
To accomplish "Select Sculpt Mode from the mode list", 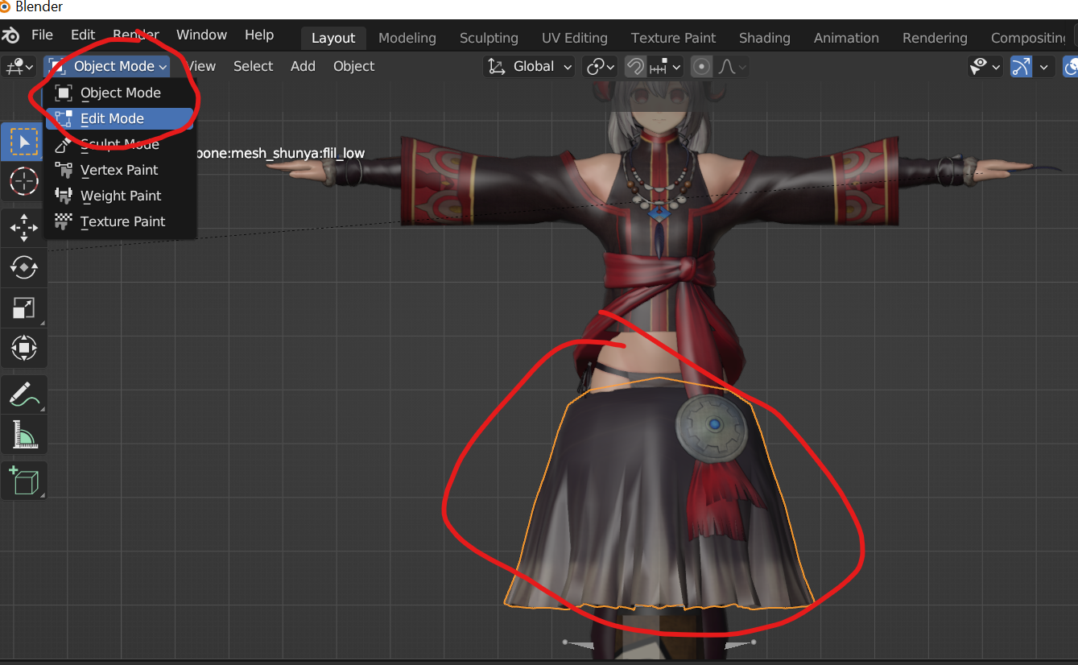I will point(119,144).
